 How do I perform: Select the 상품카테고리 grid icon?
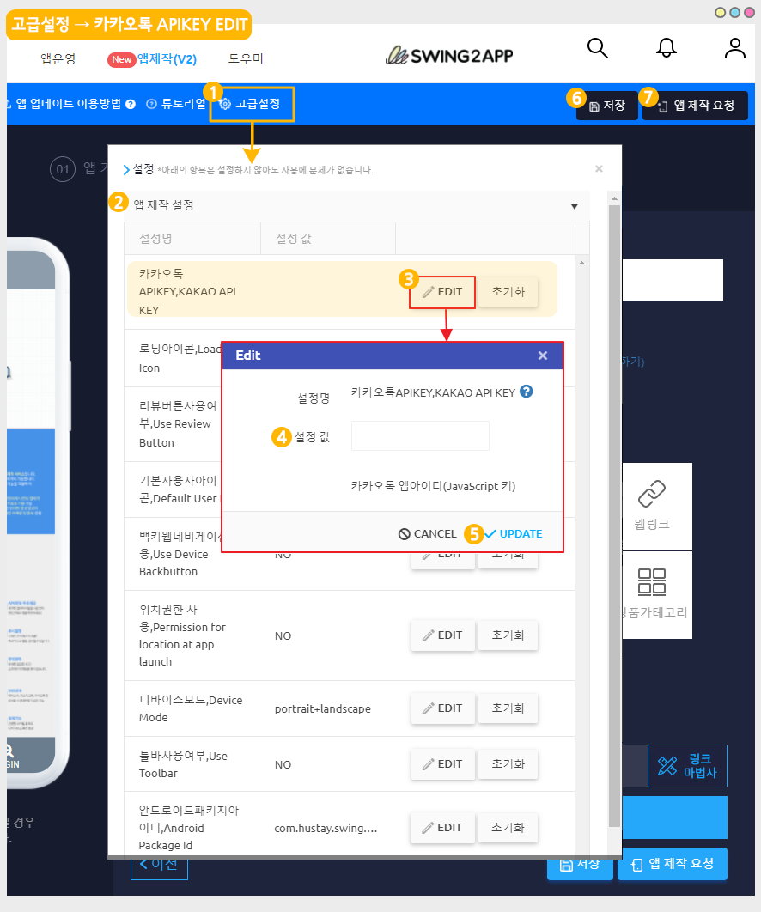click(x=651, y=582)
